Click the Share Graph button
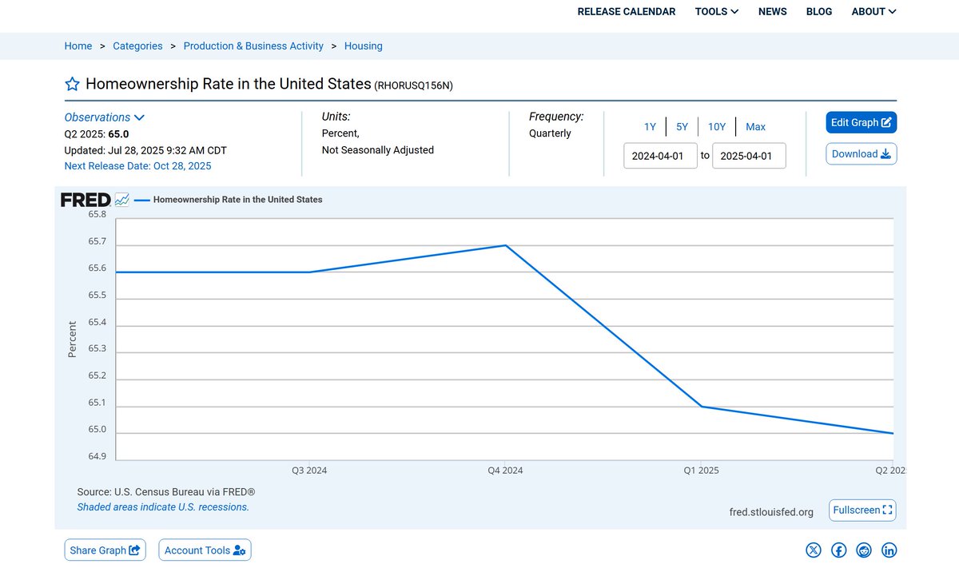Image resolution: width=959 pixels, height=572 pixels. pos(105,550)
